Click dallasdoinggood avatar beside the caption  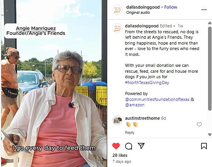117,28
